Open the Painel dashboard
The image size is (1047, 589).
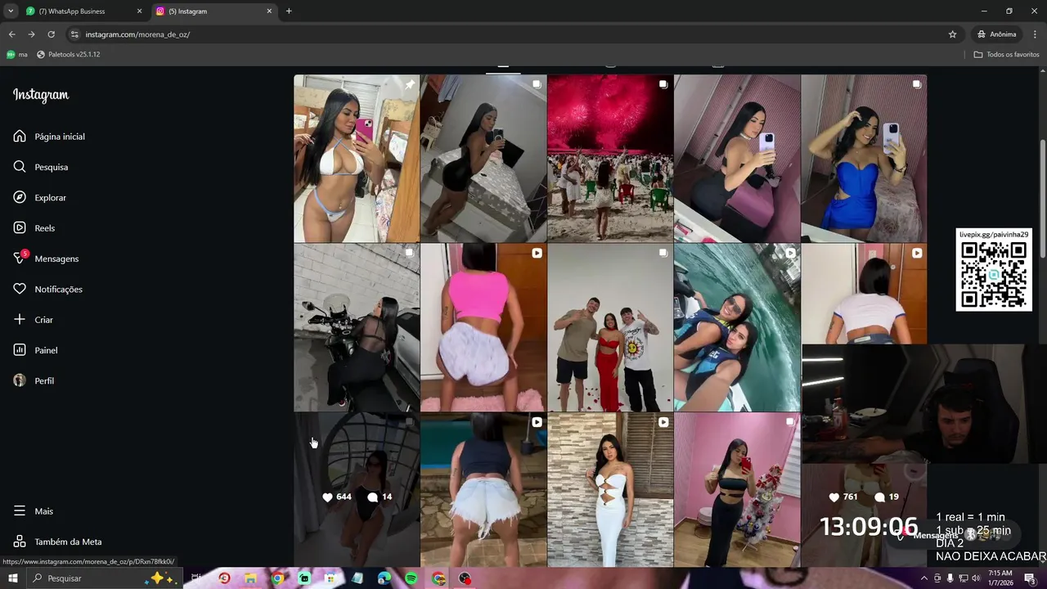(35, 350)
